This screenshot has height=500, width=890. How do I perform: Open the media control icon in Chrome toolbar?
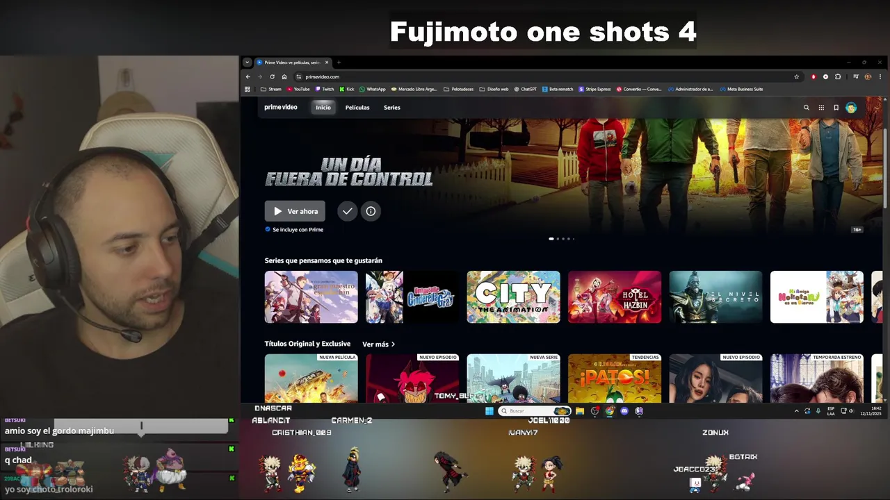tap(856, 76)
